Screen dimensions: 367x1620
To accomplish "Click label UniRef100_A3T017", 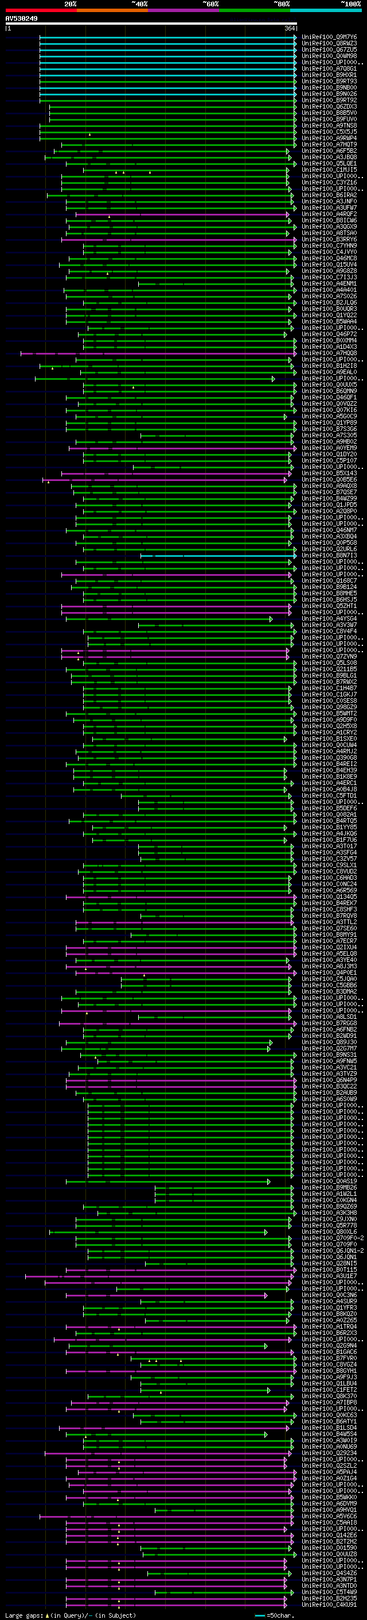I will 329,846.
